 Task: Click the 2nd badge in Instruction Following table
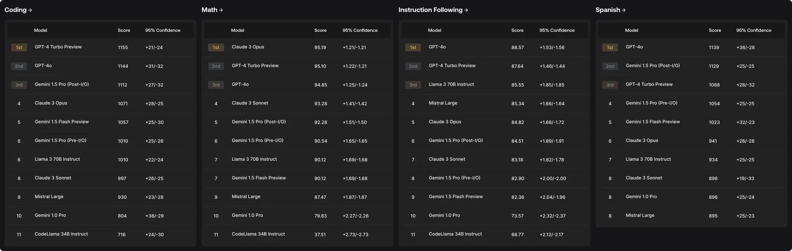click(413, 66)
